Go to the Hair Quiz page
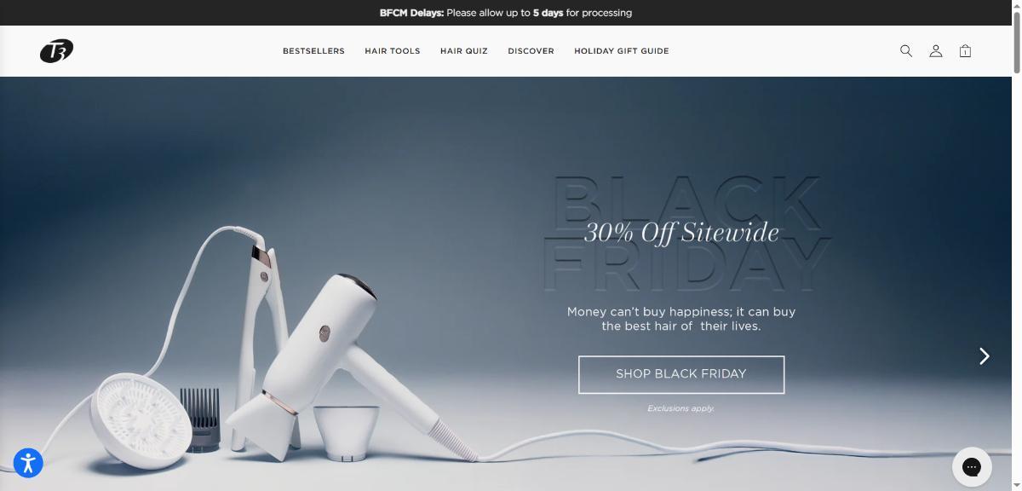The height and width of the screenshot is (491, 1022). [464, 51]
